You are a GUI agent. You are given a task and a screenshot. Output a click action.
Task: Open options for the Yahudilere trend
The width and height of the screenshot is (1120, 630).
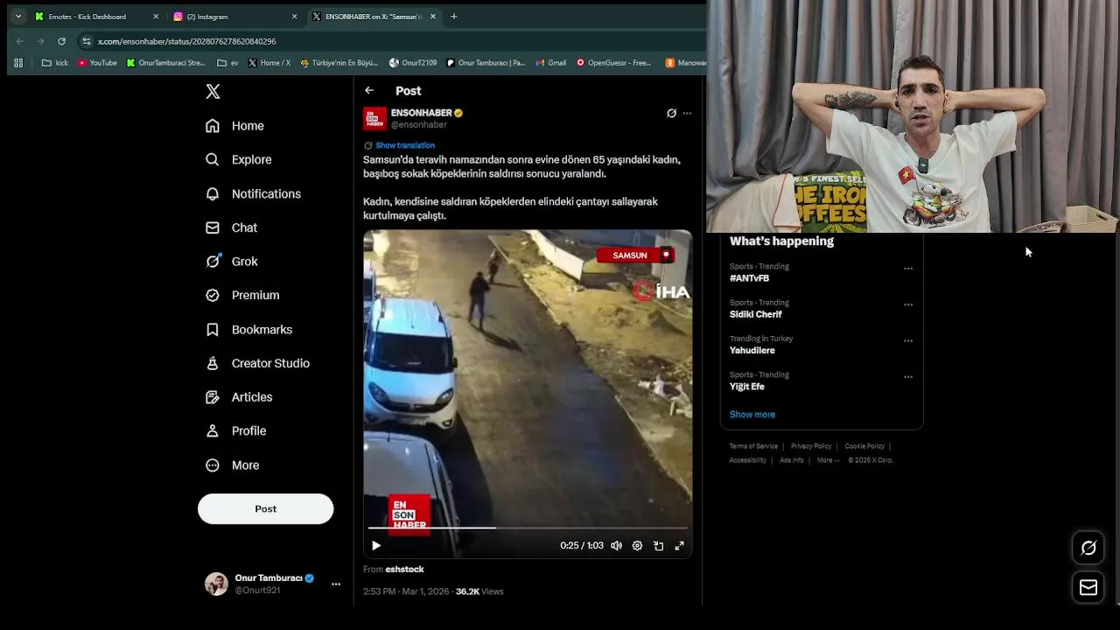click(908, 341)
